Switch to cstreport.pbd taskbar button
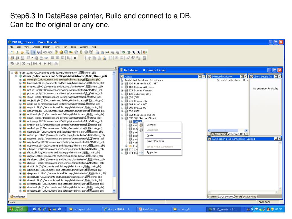Screen dimensions: 292x219 point(84,209)
